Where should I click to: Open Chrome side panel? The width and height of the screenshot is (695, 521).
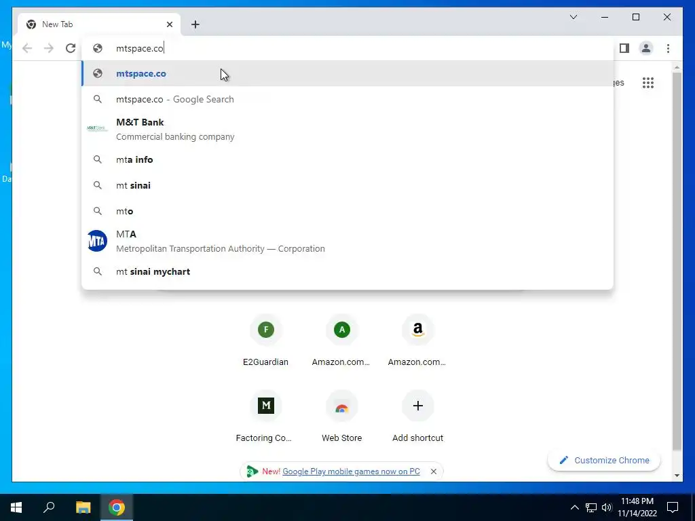click(624, 48)
